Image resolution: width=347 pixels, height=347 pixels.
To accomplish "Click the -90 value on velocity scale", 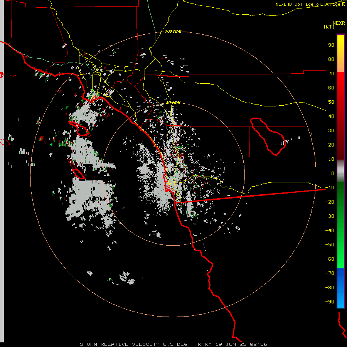I will tap(330, 302).
